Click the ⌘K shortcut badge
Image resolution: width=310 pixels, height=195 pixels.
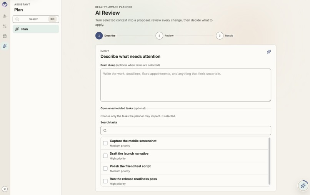[52, 19]
